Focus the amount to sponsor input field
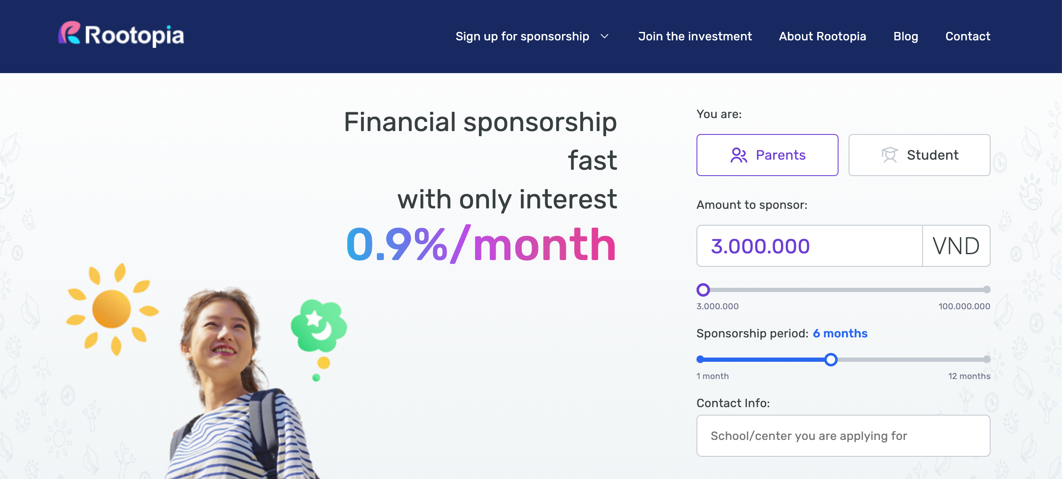Image resolution: width=1062 pixels, height=479 pixels. 809,246
